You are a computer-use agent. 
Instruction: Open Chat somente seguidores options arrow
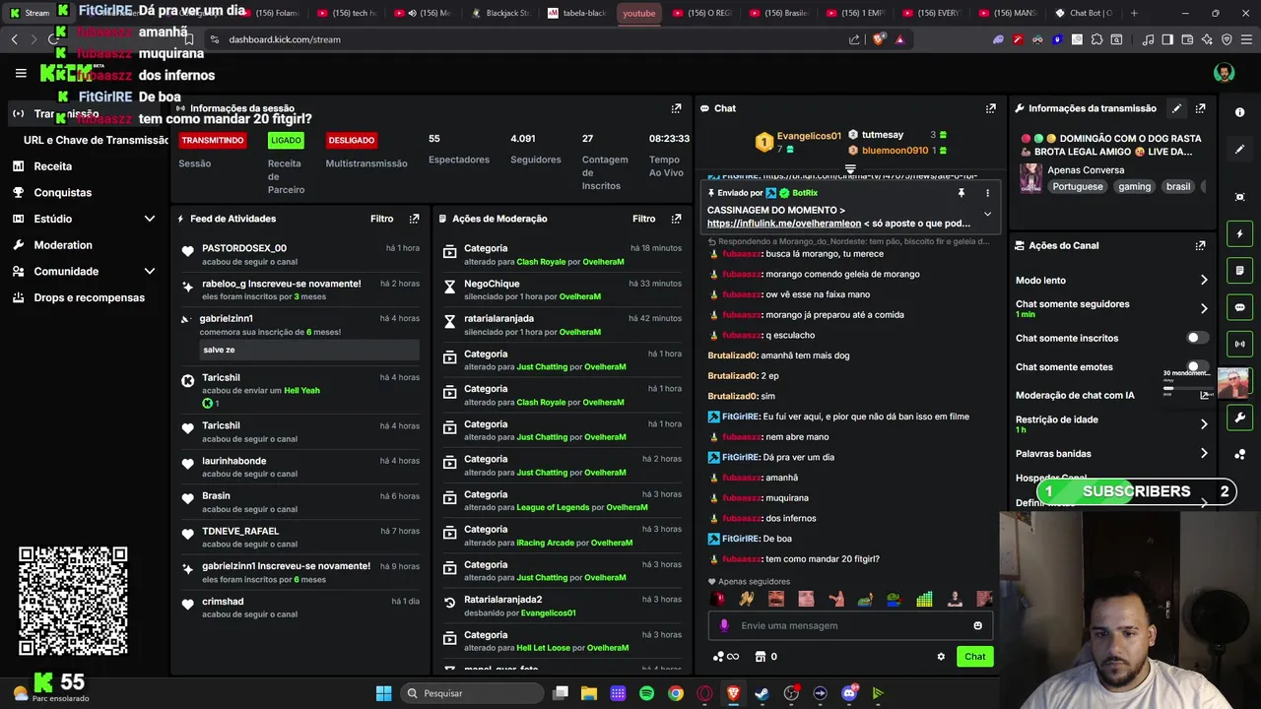(x=1203, y=308)
